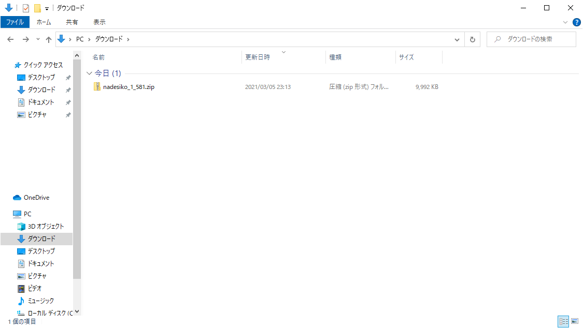Select the nadesiko_1_581.zip file

click(129, 87)
